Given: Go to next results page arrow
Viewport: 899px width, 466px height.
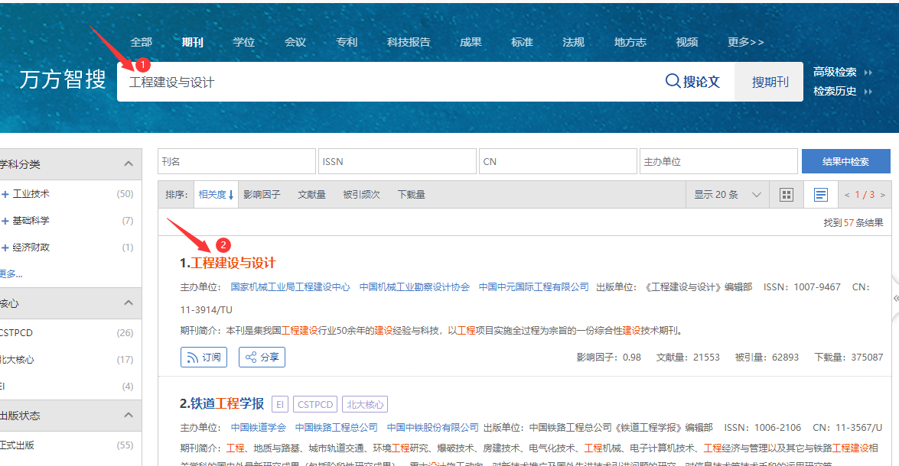Looking at the screenshot, I should click(882, 195).
